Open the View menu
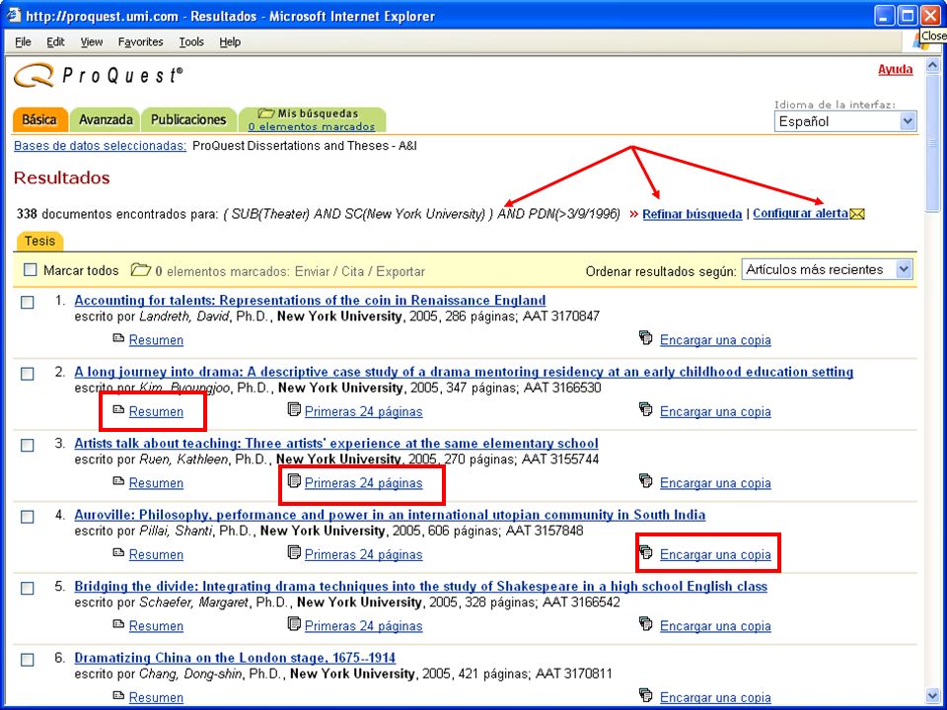 (x=92, y=41)
